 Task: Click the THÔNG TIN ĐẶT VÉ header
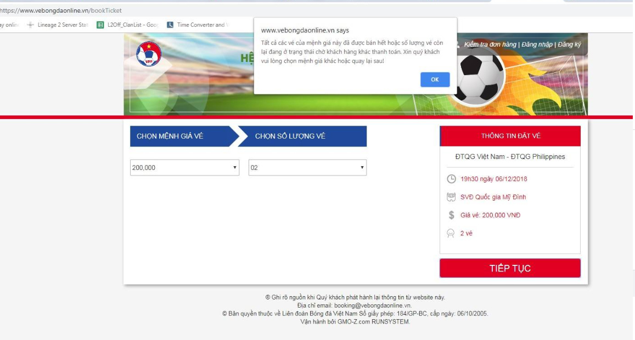point(510,136)
